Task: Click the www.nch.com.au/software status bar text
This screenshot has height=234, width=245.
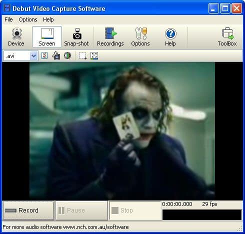Action: pos(96,227)
